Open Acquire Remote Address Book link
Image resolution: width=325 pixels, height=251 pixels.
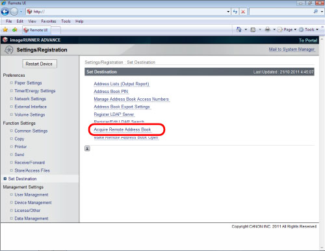click(x=122, y=129)
